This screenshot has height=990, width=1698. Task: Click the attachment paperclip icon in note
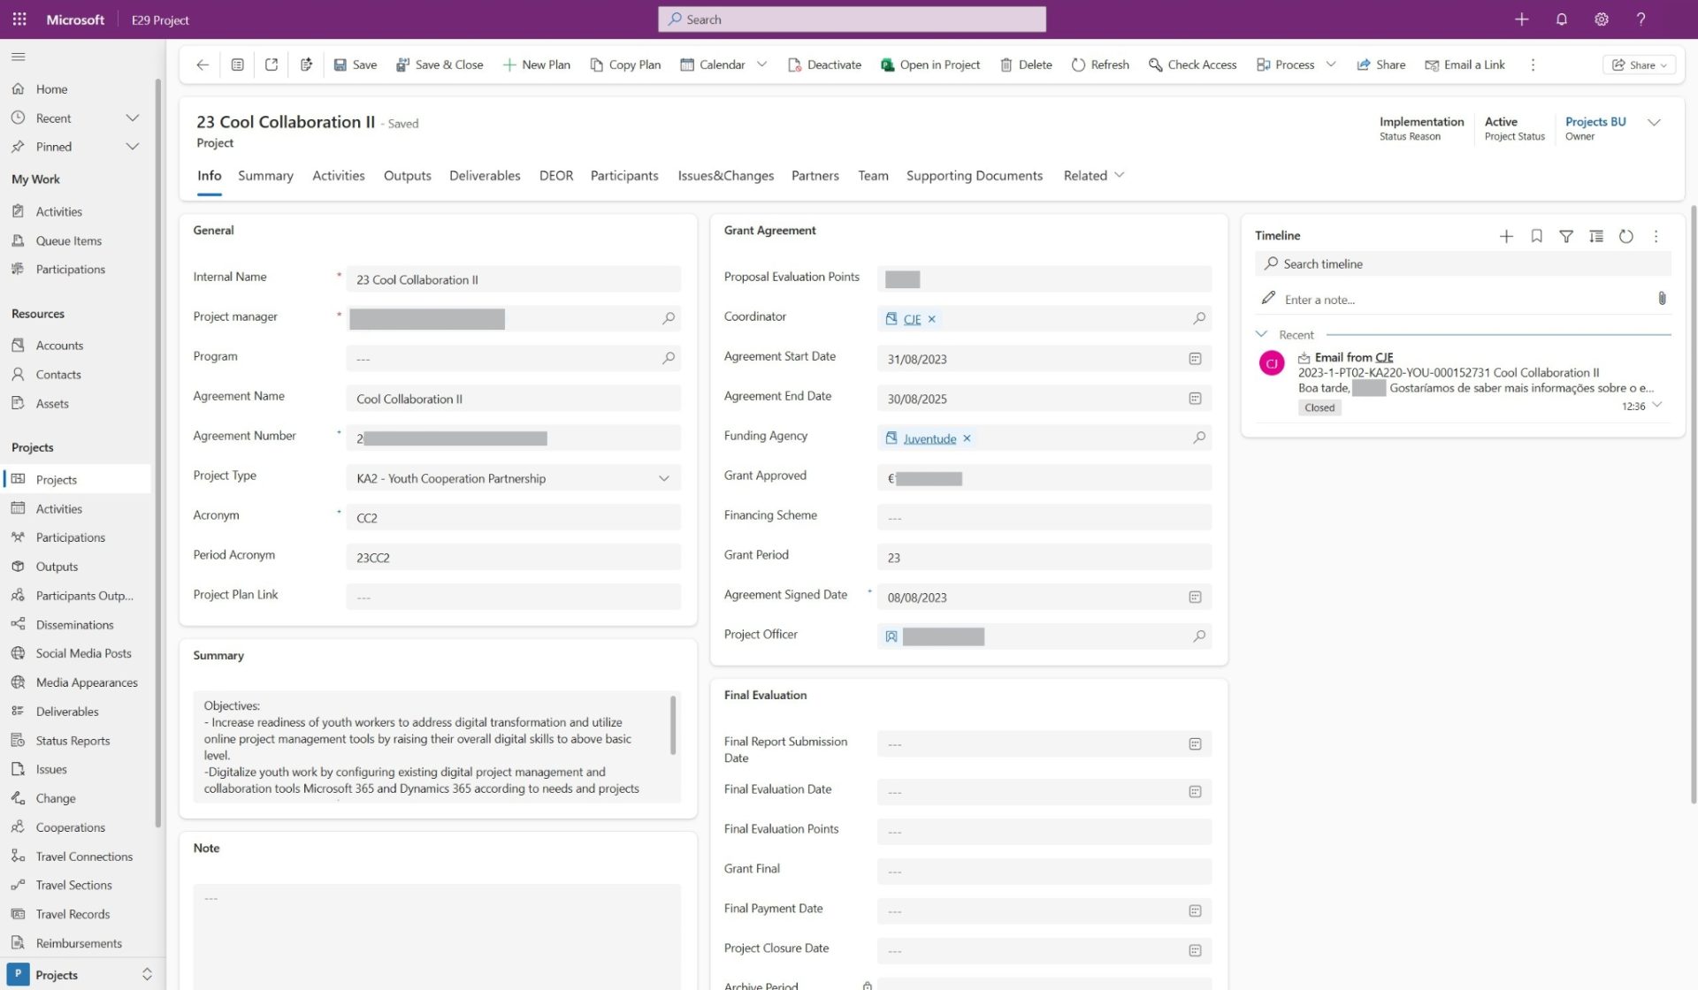click(1662, 299)
